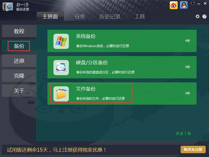Click the Weibo share icon

coord(173,5)
